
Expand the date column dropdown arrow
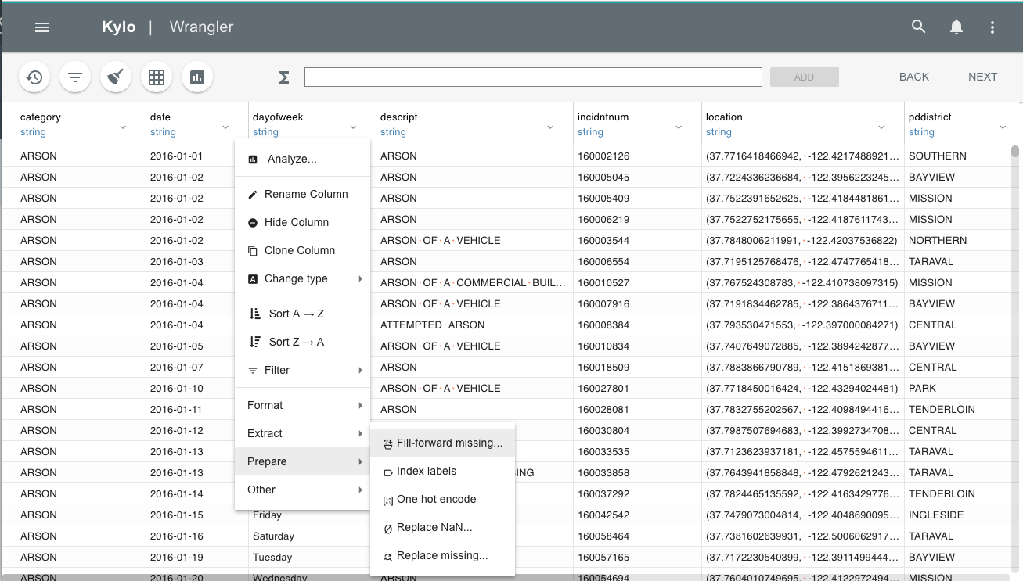tap(225, 127)
